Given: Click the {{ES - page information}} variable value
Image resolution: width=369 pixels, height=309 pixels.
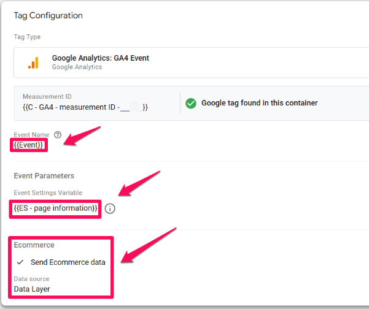Looking at the screenshot, I should click(x=55, y=208).
